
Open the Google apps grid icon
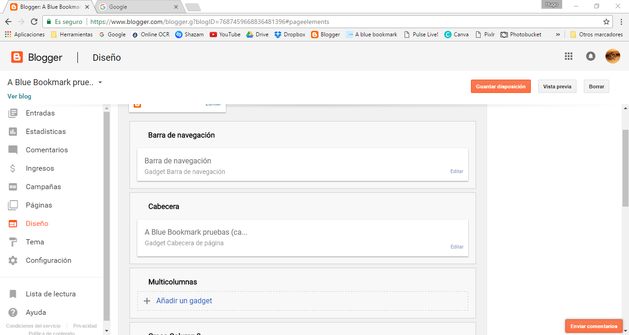[x=569, y=56]
